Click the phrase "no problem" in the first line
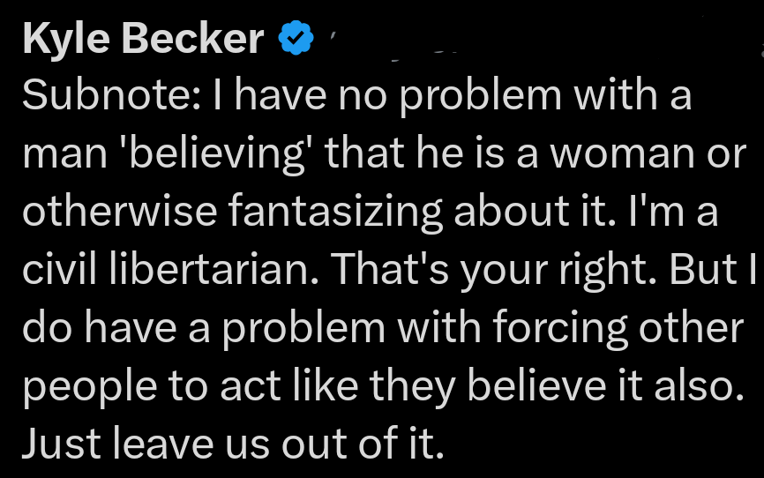764x478 pixels. (416, 95)
